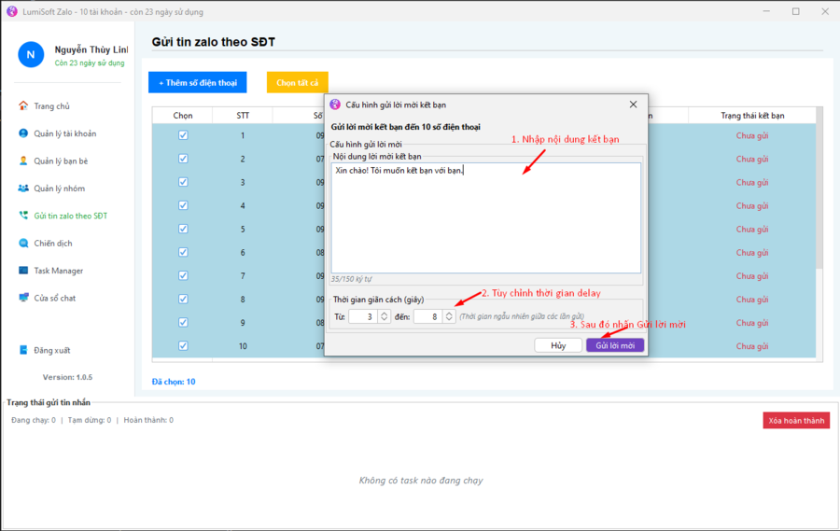Adjust the đến delay value spinner arrows
840x531 pixels.
coord(449,316)
